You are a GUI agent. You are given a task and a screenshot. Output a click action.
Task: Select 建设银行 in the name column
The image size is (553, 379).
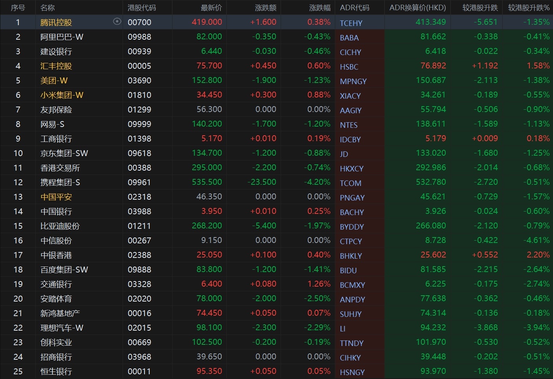(x=56, y=52)
